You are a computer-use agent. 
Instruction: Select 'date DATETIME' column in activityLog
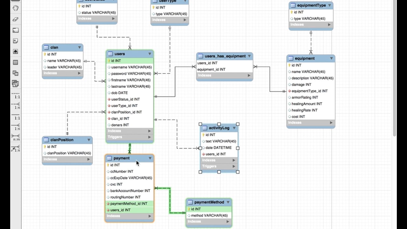tap(219, 148)
